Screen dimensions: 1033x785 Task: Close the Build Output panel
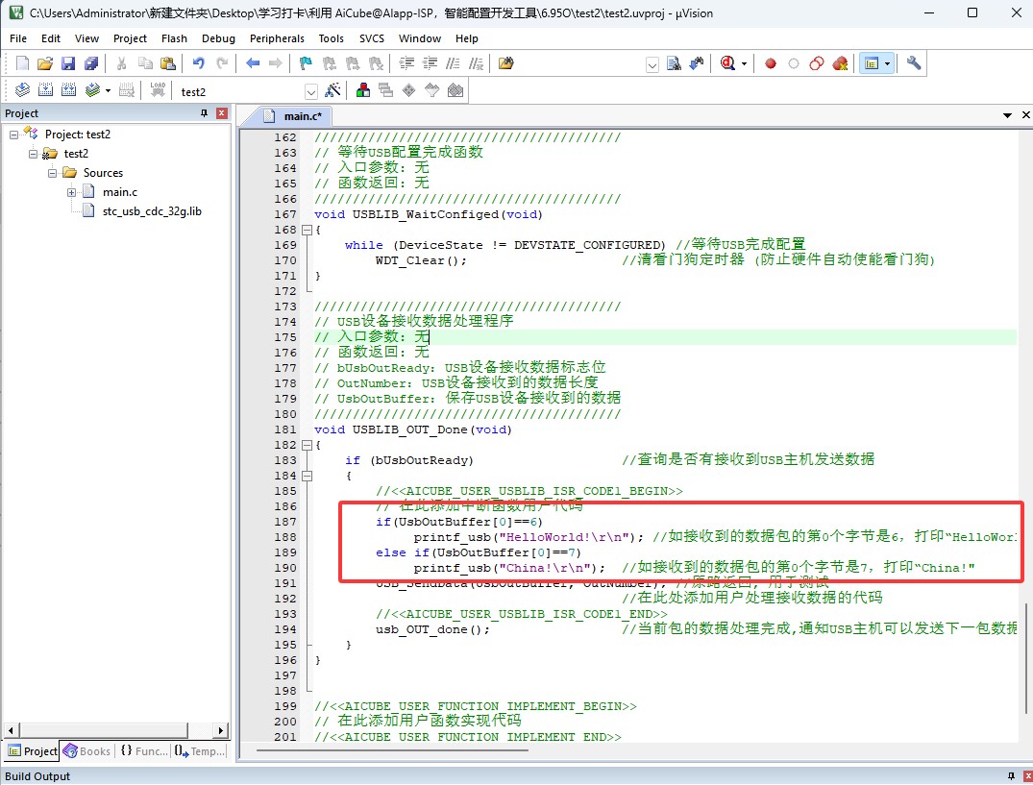[1028, 775]
